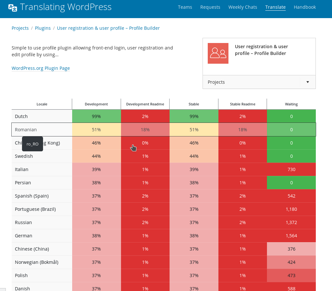Sort by the Stable column header

[194, 104]
